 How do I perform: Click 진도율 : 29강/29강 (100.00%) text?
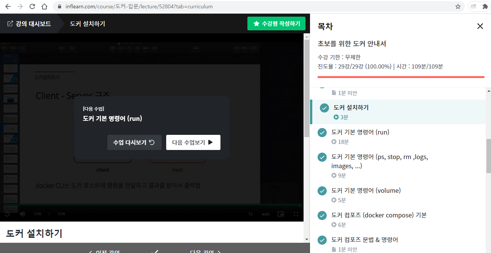(354, 67)
